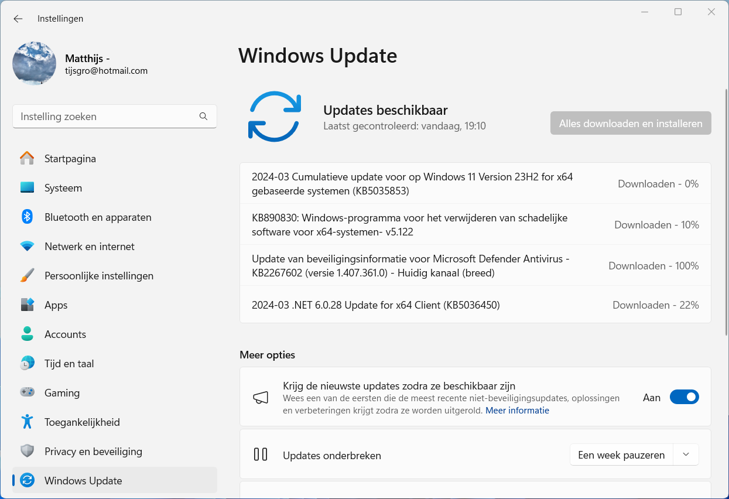Click the Gaming controller icon
Image resolution: width=729 pixels, height=499 pixels.
coord(27,393)
